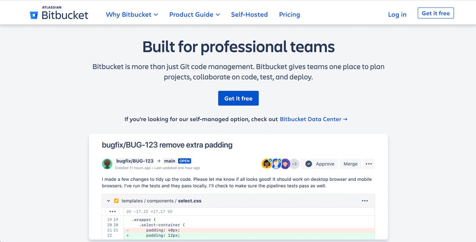Click the pull request author avatar

point(107,164)
